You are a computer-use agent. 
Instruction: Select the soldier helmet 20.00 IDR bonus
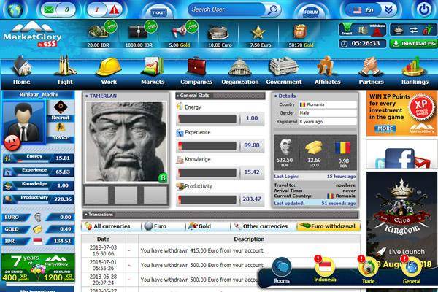click(99, 35)
